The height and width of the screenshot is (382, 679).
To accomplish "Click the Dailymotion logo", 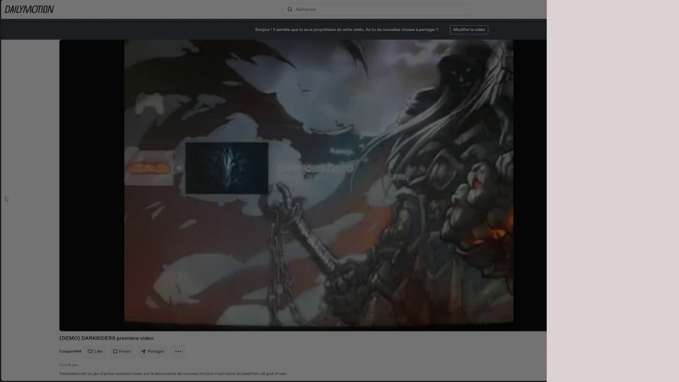I will [x=29, y=10].
